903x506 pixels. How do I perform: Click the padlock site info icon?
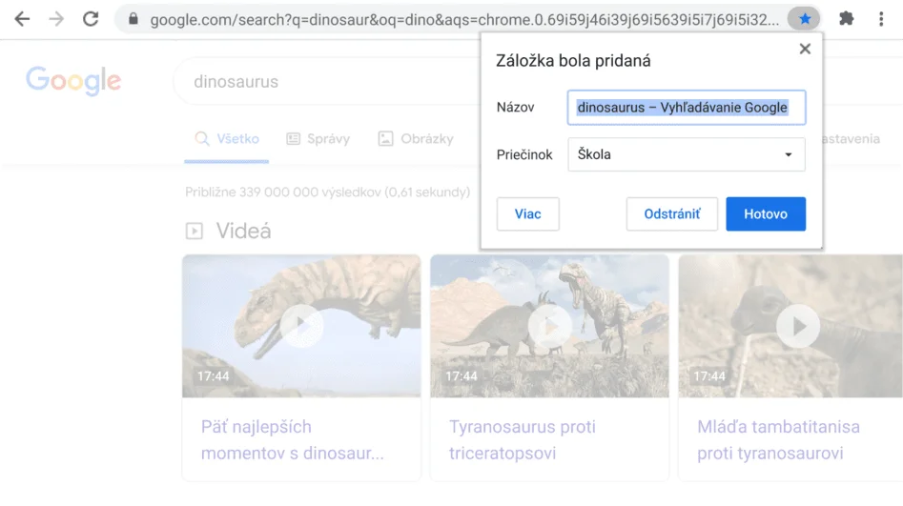click(x=133, y=19)
